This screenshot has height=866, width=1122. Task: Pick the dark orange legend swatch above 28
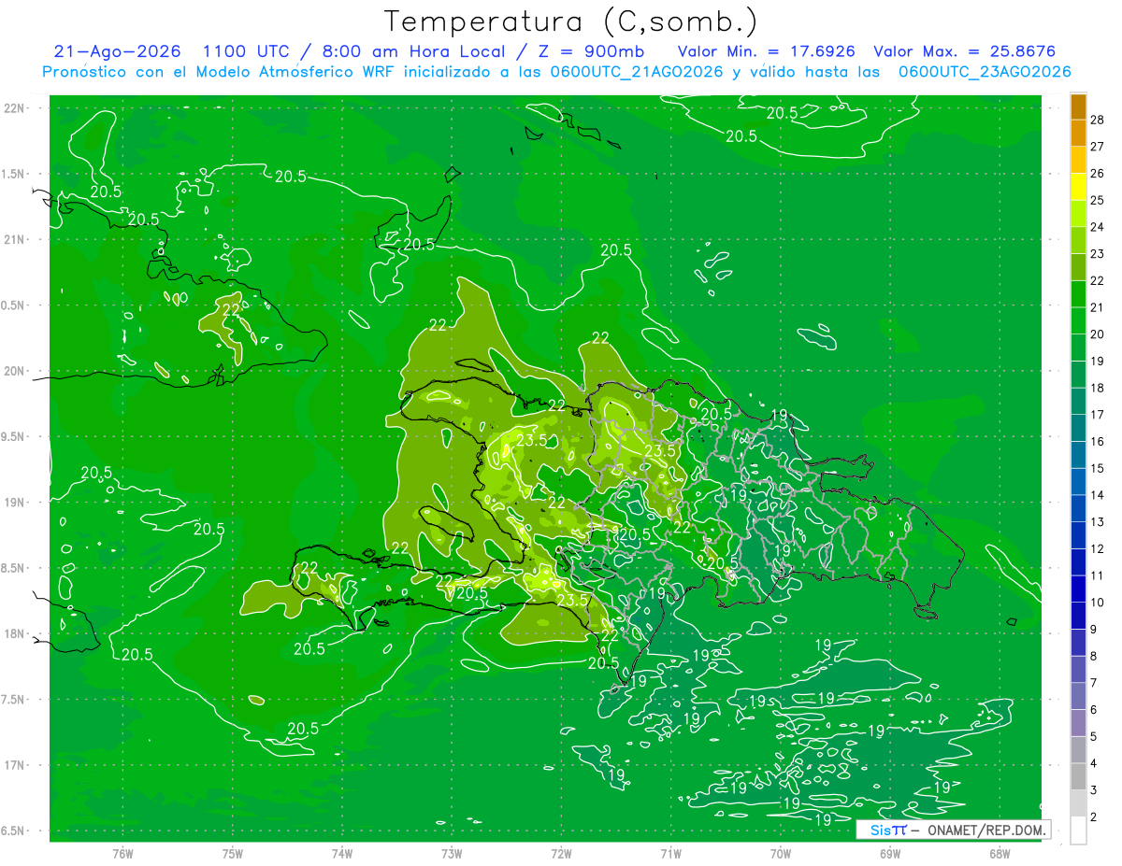point(1078,106)
